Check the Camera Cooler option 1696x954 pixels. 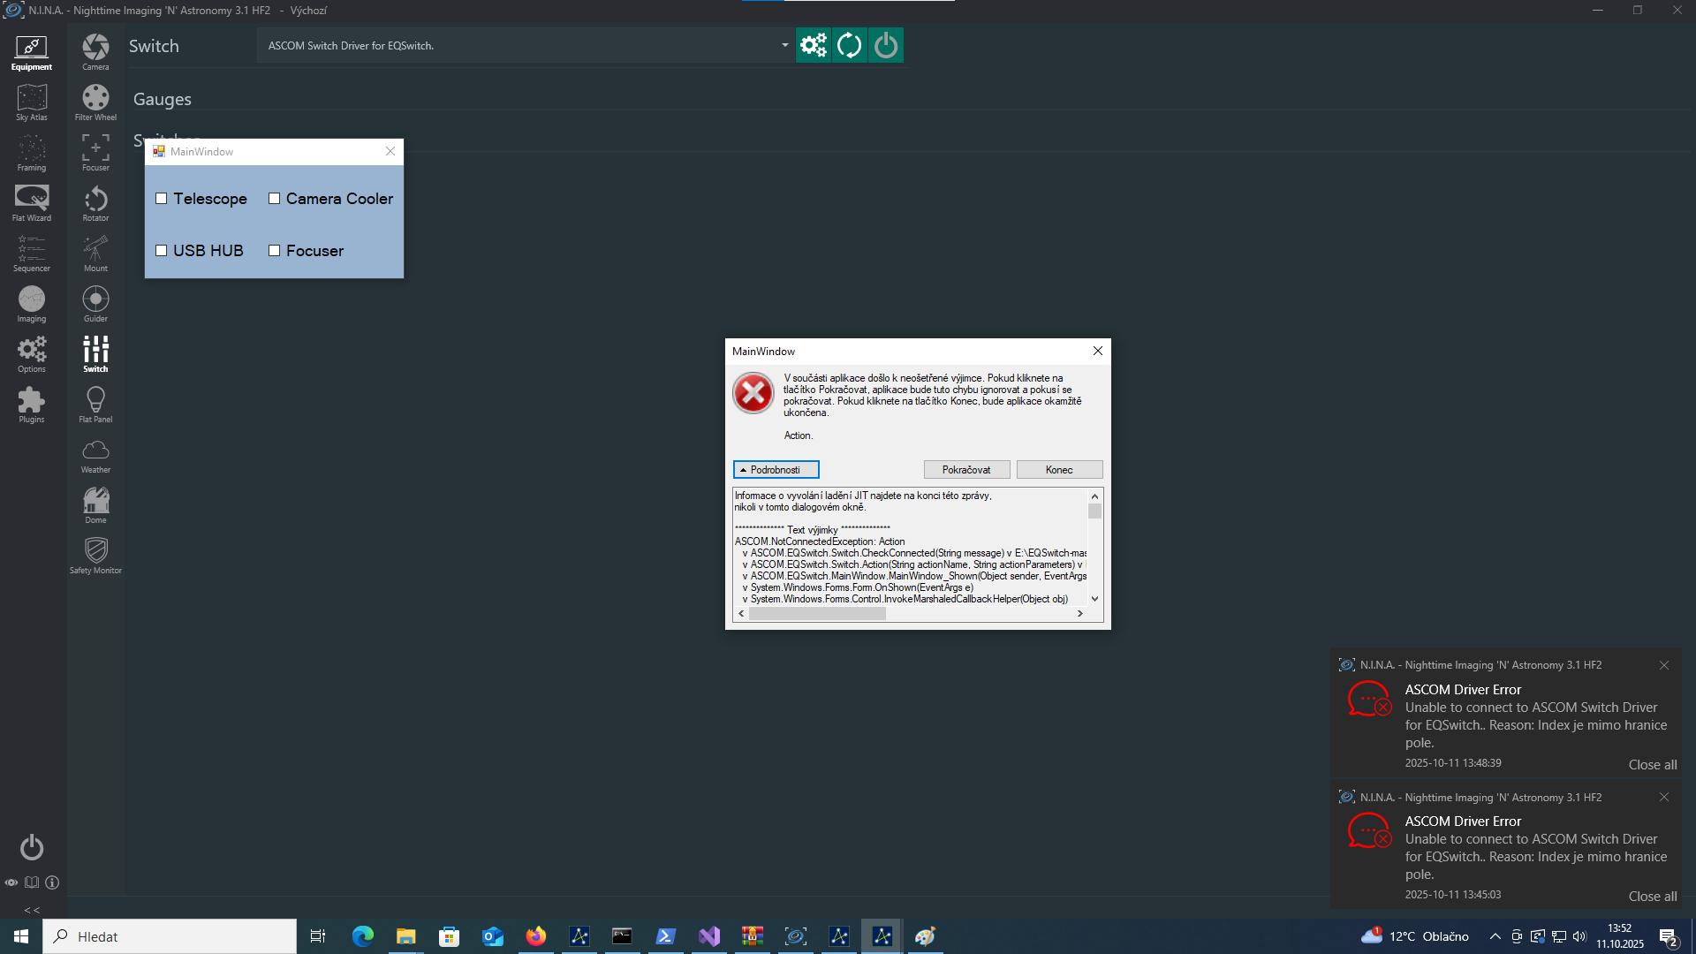[275, 199]
